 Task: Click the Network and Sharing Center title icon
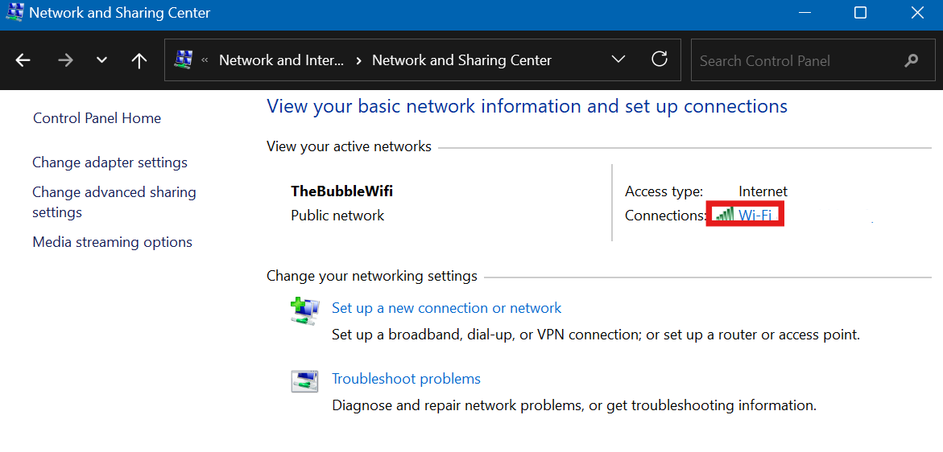coord(14,12)
